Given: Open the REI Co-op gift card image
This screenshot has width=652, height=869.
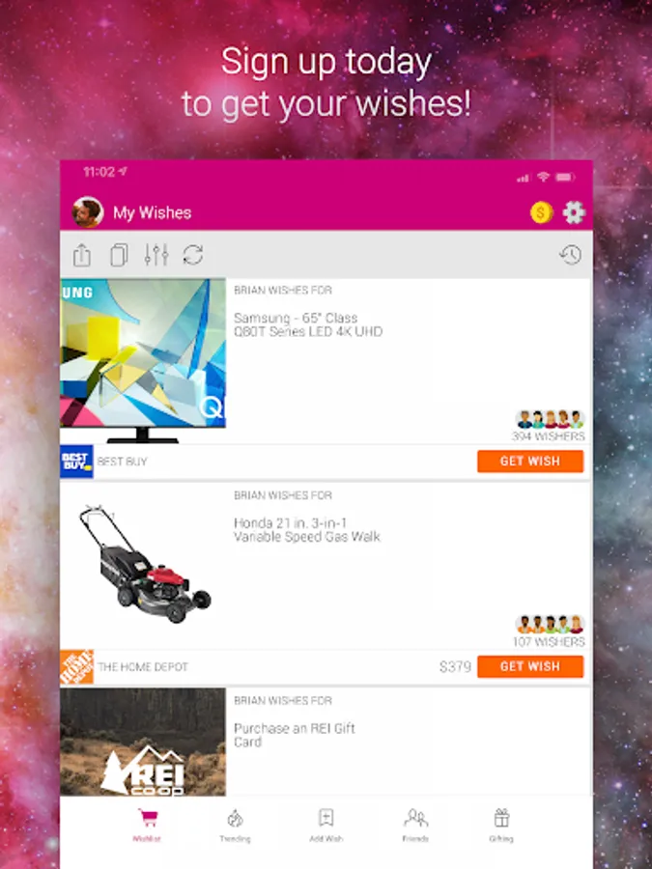Looking at the screenshot, I should tap(143, 743).
